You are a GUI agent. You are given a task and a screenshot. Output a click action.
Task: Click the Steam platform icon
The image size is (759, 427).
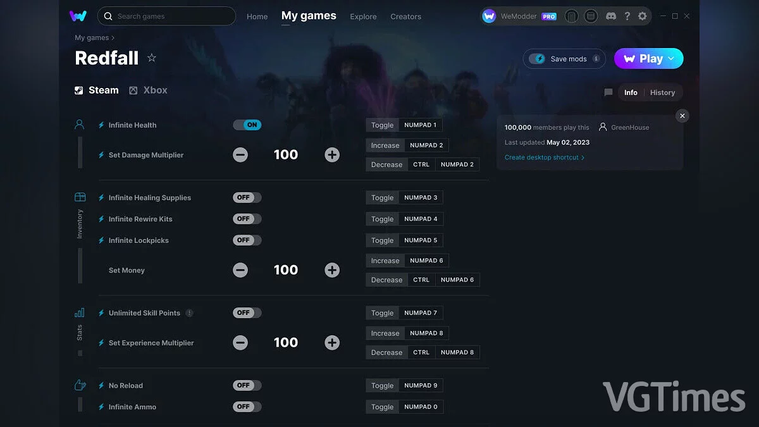coord(79,90)
